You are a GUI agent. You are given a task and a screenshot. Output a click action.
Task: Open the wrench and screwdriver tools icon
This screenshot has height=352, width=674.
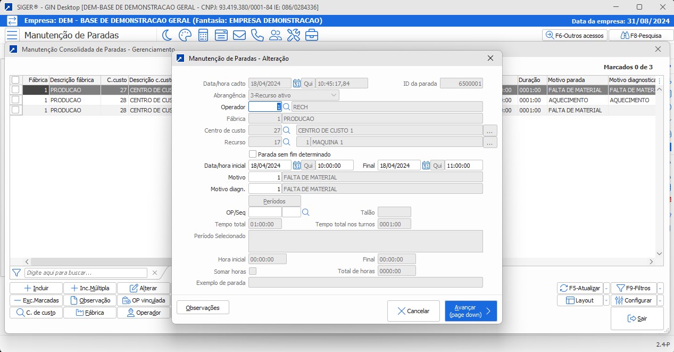tap(294, 35)
